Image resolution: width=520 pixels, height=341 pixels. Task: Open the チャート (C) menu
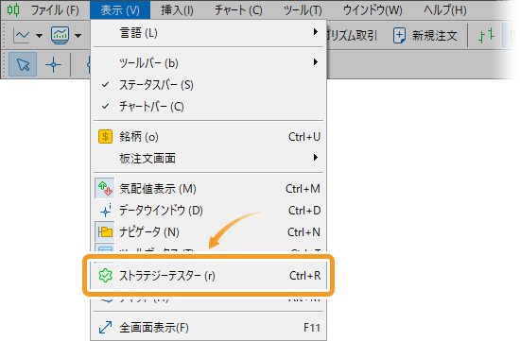pos(238,10)
